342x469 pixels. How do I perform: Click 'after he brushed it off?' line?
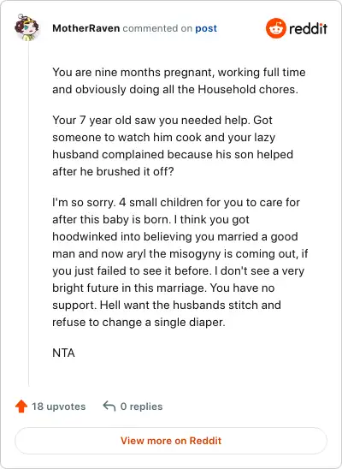click(x=113, y=171)
